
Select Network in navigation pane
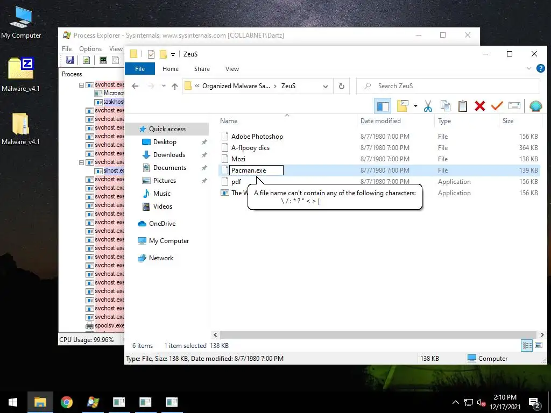161,258
